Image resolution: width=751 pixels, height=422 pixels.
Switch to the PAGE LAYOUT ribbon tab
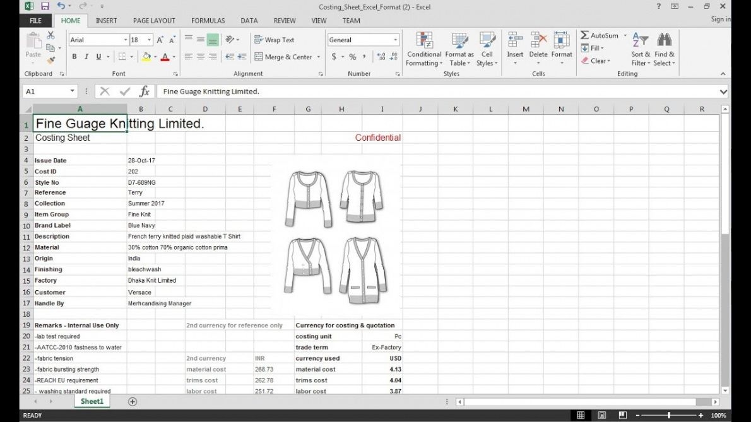pos(154,20)
